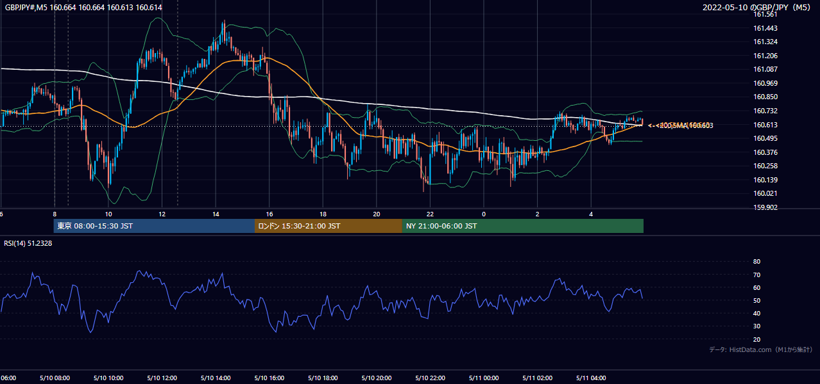820x384 pixels.
Task: Click the RSI(14) 51.2328 indicator label
Action: pyautogui.click(x=28, y=243)
